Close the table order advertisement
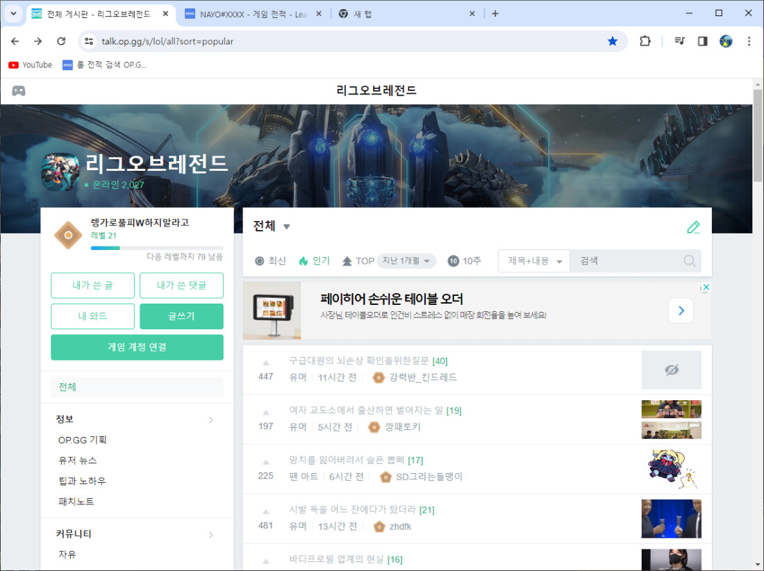This screenshot has width=764, height=571. point(706,287)
